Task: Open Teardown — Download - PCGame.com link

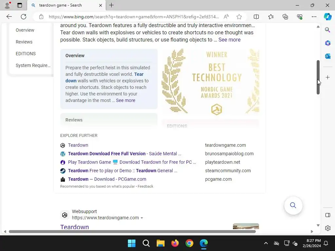Action: (107, 179)
